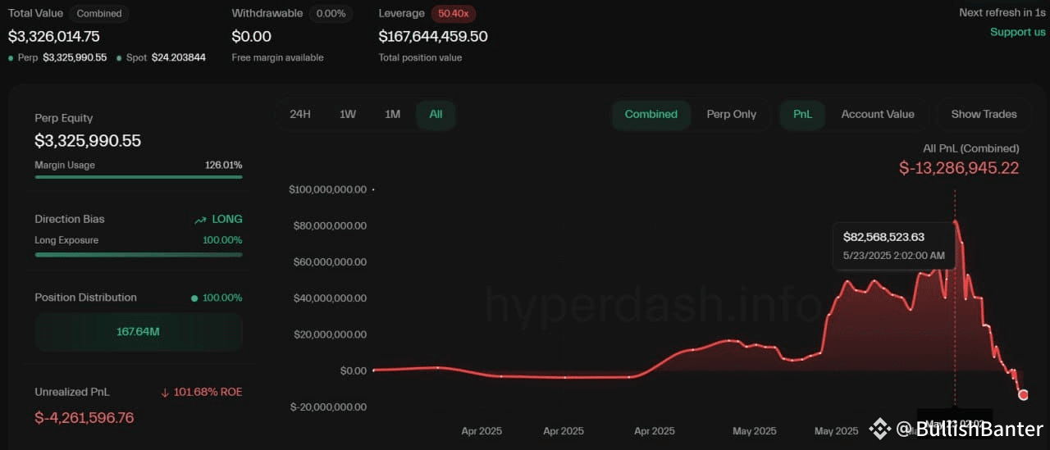The height and width of the screenshot is (450, 1050).
Task: Click the Perp Equity value $3,325,990.55
Action: 88,141
